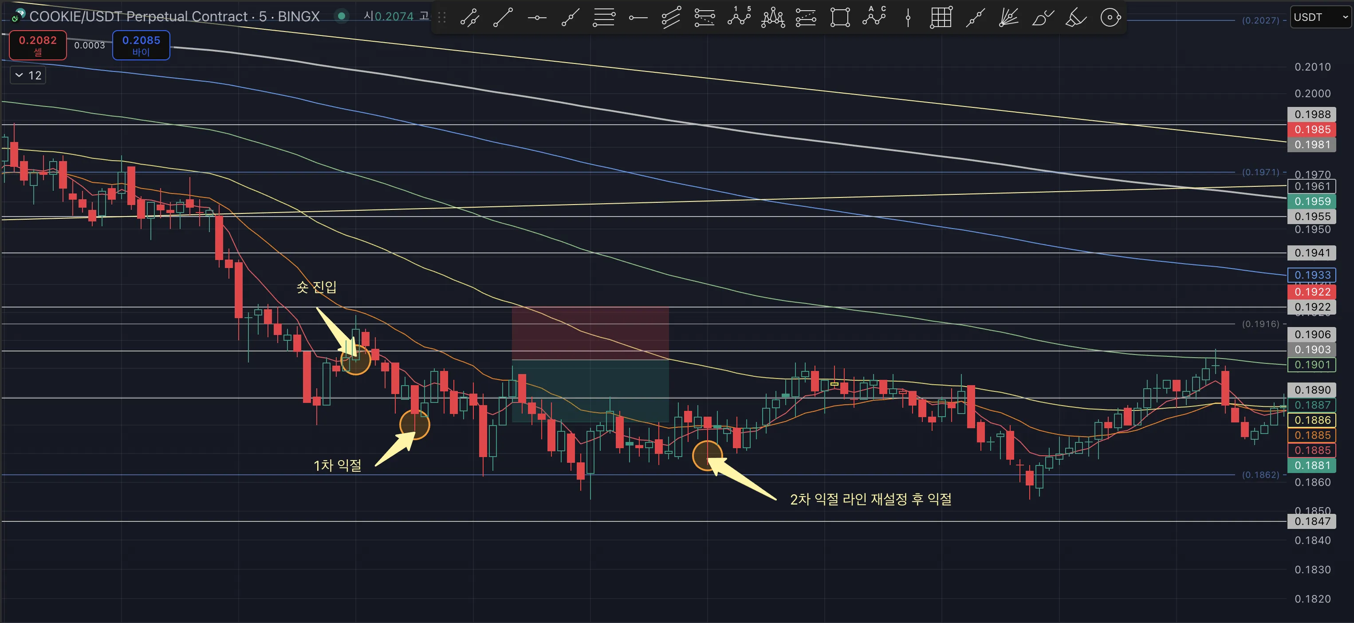Viewport: 1354px width, 623px height.
Task: Click the 0.1906 price axis label
Action: (1312, 335)
